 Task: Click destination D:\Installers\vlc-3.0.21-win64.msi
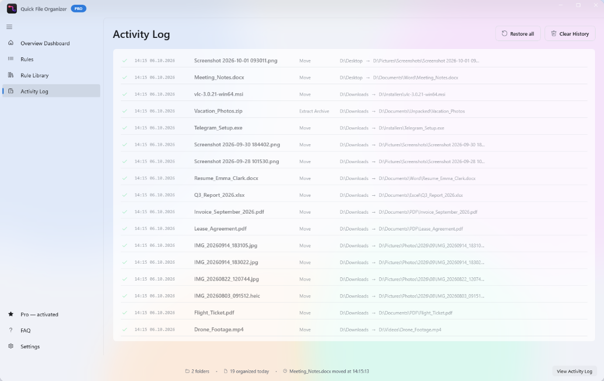click(412, 94)
